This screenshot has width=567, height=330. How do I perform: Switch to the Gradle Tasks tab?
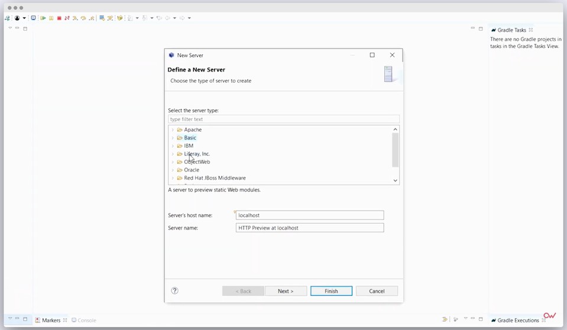(x=511, y=30)
